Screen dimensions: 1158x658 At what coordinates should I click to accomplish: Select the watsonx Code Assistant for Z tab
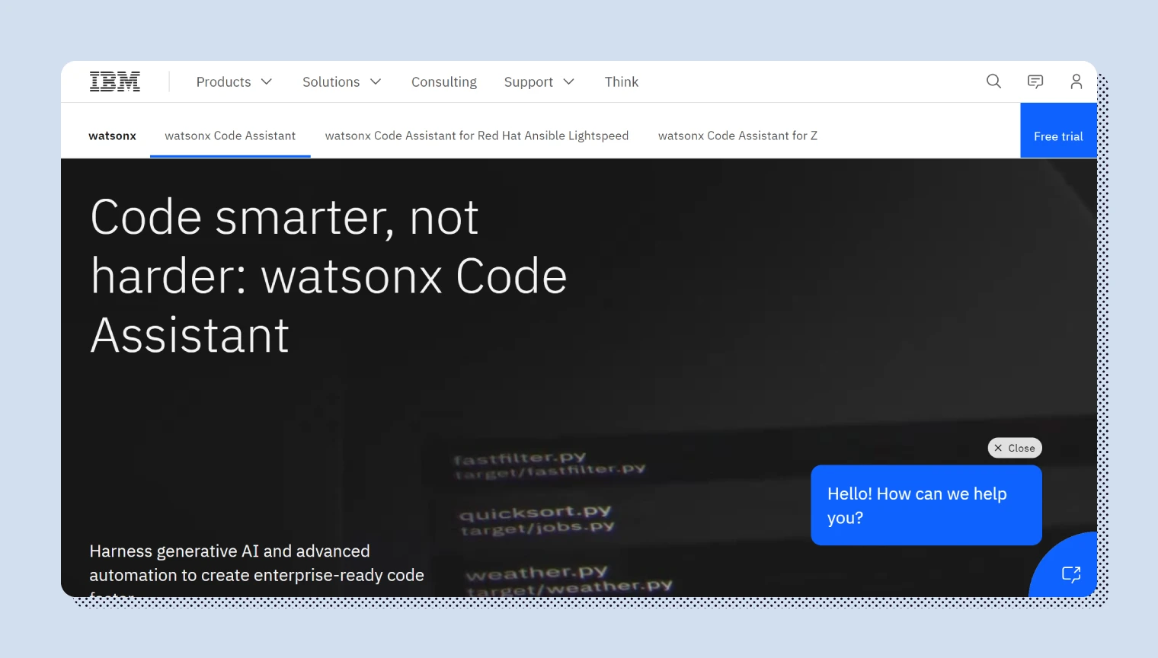tap(737, 136)
